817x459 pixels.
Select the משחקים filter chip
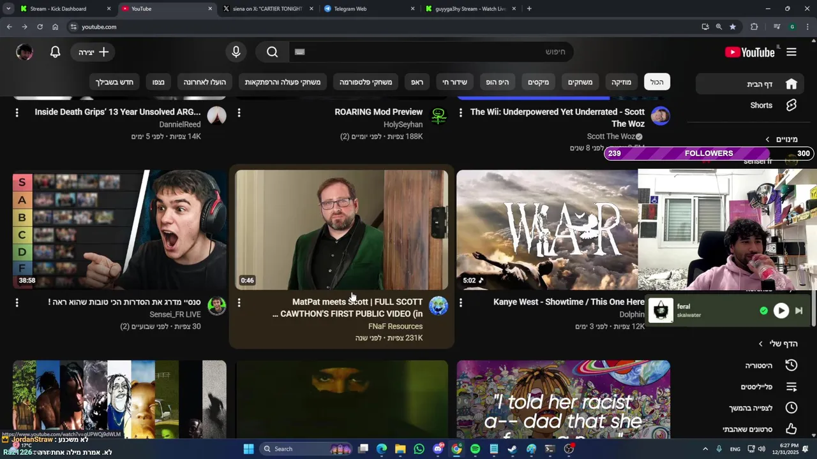pyautogui.click(x=580, y=82)
